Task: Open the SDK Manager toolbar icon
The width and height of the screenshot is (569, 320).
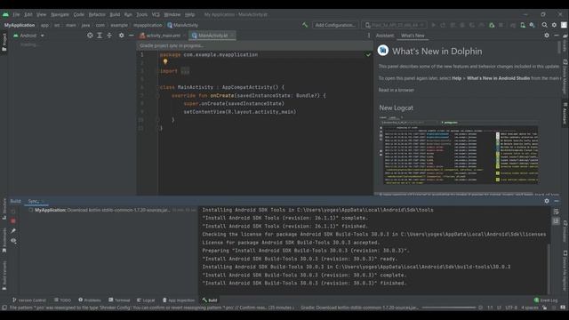Action: point(532,25)
